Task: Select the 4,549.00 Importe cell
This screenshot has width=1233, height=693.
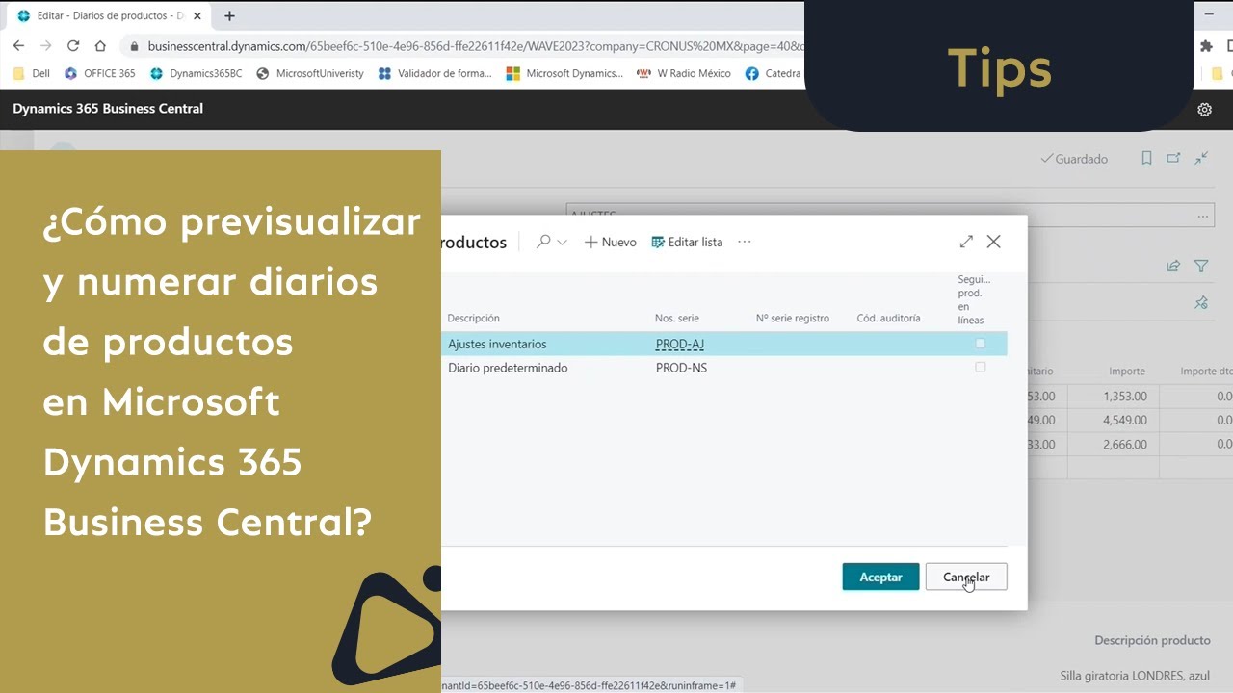Action: pos(1125,420)
